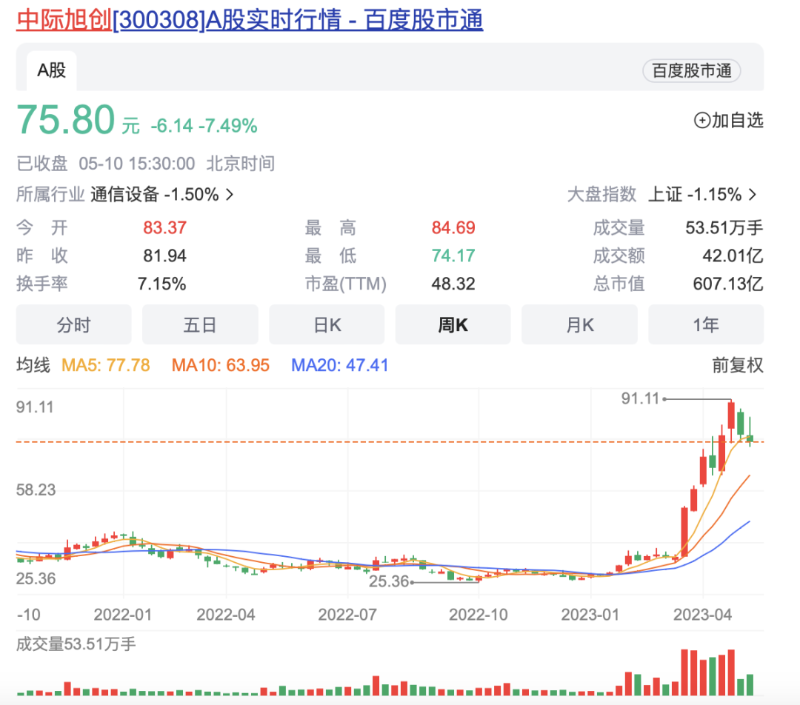Click the 昨收 value 81.94
The height and width of the screenshot is (705, 800).
click(164, 255)
